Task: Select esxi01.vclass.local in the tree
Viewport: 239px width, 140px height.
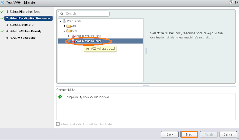Action: point(88,36)
